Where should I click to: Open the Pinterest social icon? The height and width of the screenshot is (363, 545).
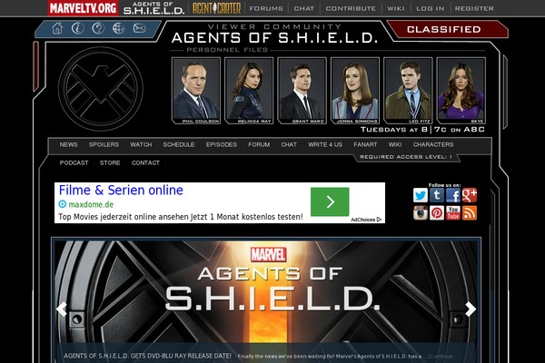(437, 213)
